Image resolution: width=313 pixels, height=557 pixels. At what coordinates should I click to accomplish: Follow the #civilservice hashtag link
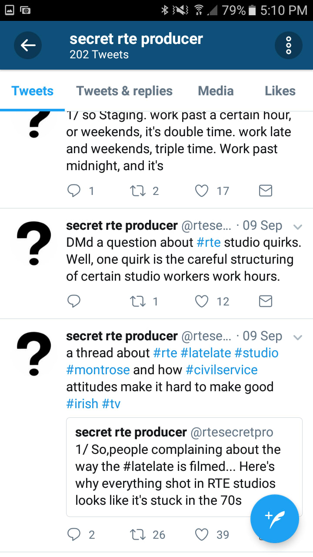222,370
